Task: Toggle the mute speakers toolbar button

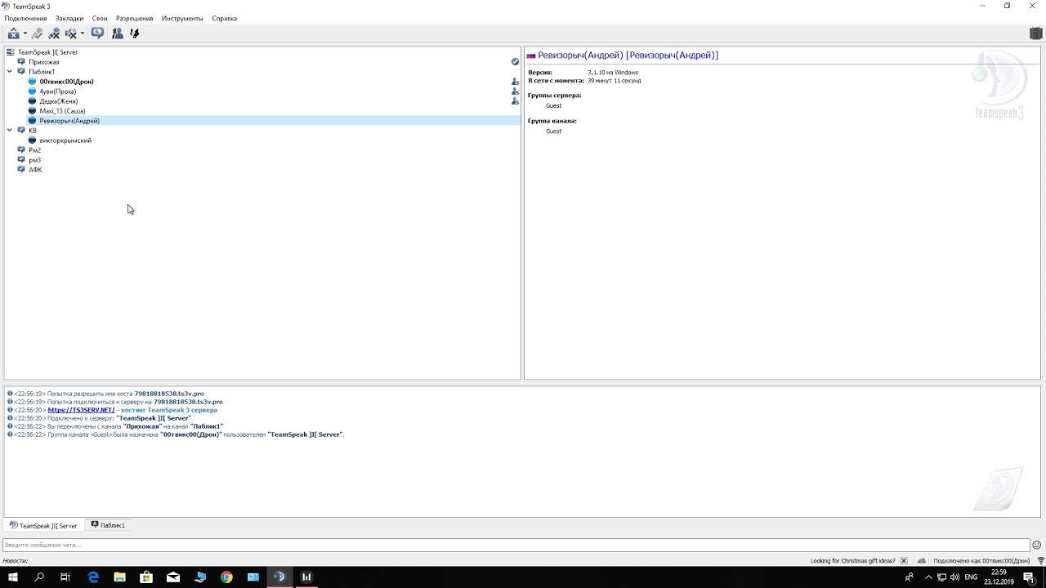Action: click(x=71, y=33)
